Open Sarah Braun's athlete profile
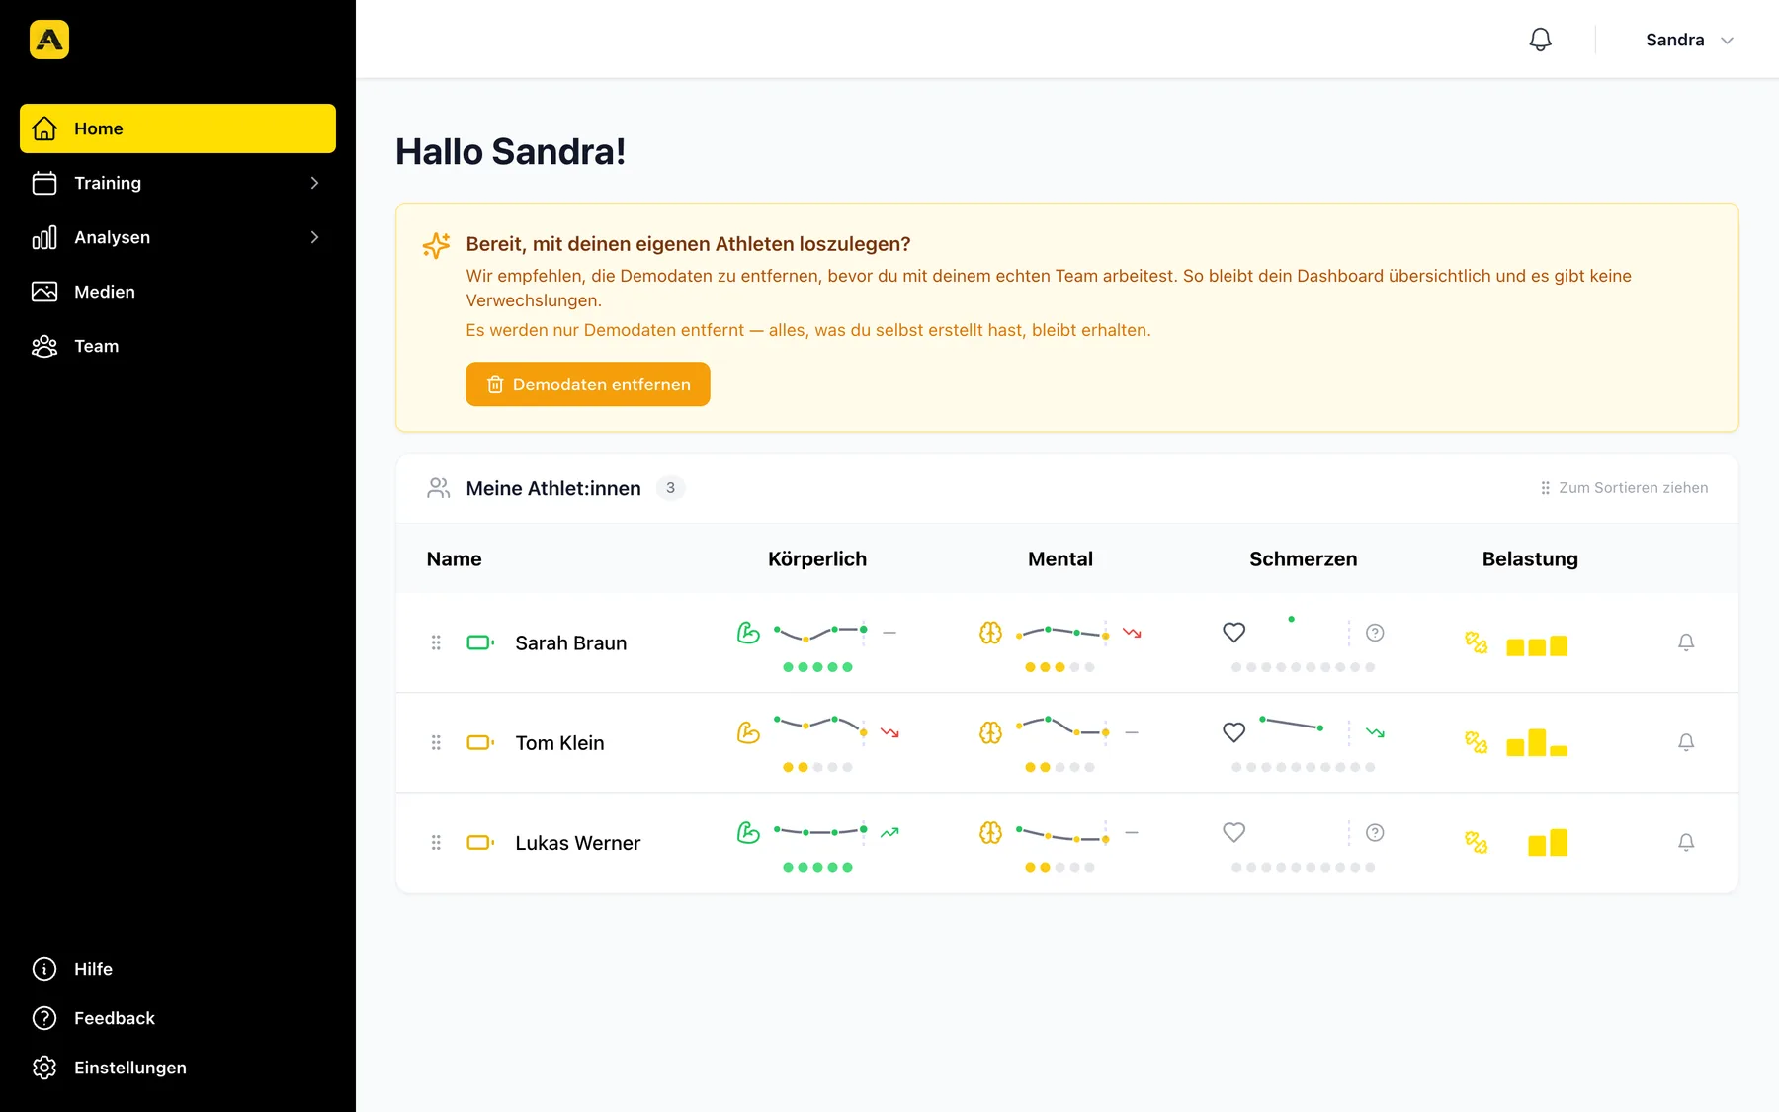1779x1112 pixels. pos(571,643)
